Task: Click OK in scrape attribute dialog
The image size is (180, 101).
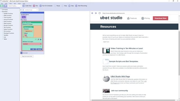Action: click(33, 49)
